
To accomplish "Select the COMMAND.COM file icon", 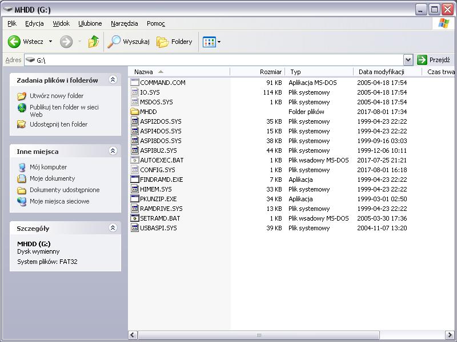I will pos(134,82).
